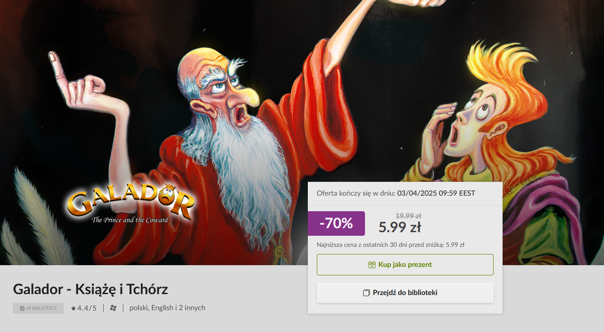604x332 pixels.
Task: Click the 'Kup jako prezent' button label
Action: [405, 265]
